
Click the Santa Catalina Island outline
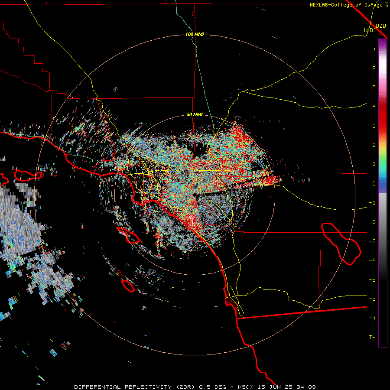coord(129,235)
